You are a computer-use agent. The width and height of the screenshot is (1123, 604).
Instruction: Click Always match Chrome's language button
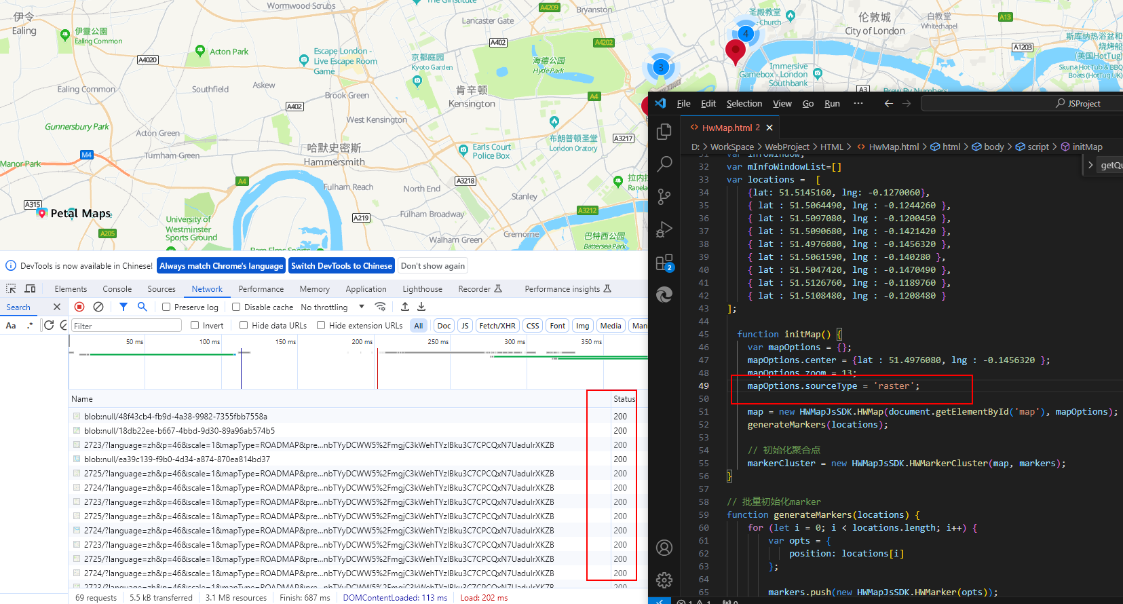[221, 265]
